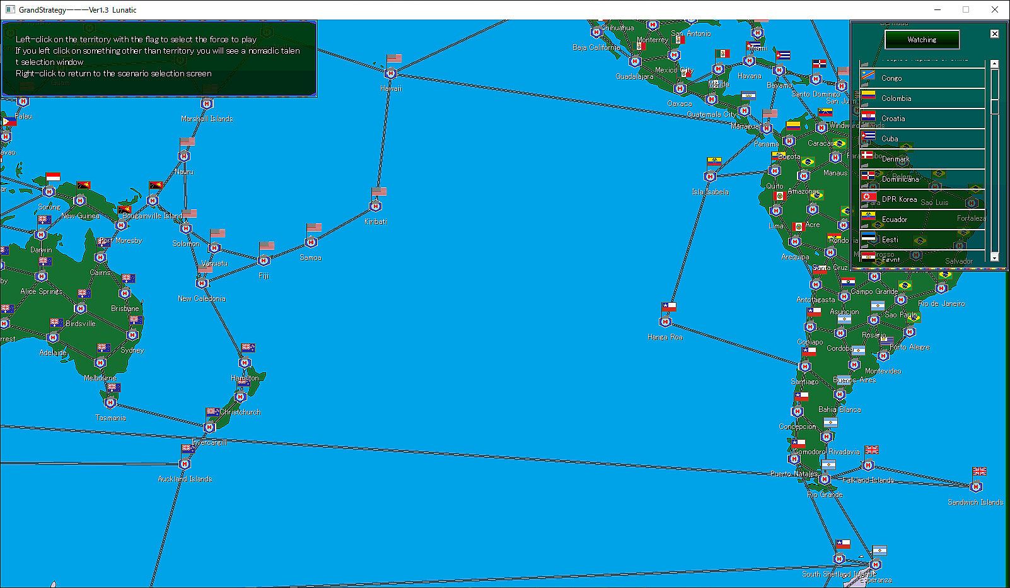The width and height of the screenshot is (1010, 588).
Task: Choose Colombia in the nation list
Action: click(922, 98)
